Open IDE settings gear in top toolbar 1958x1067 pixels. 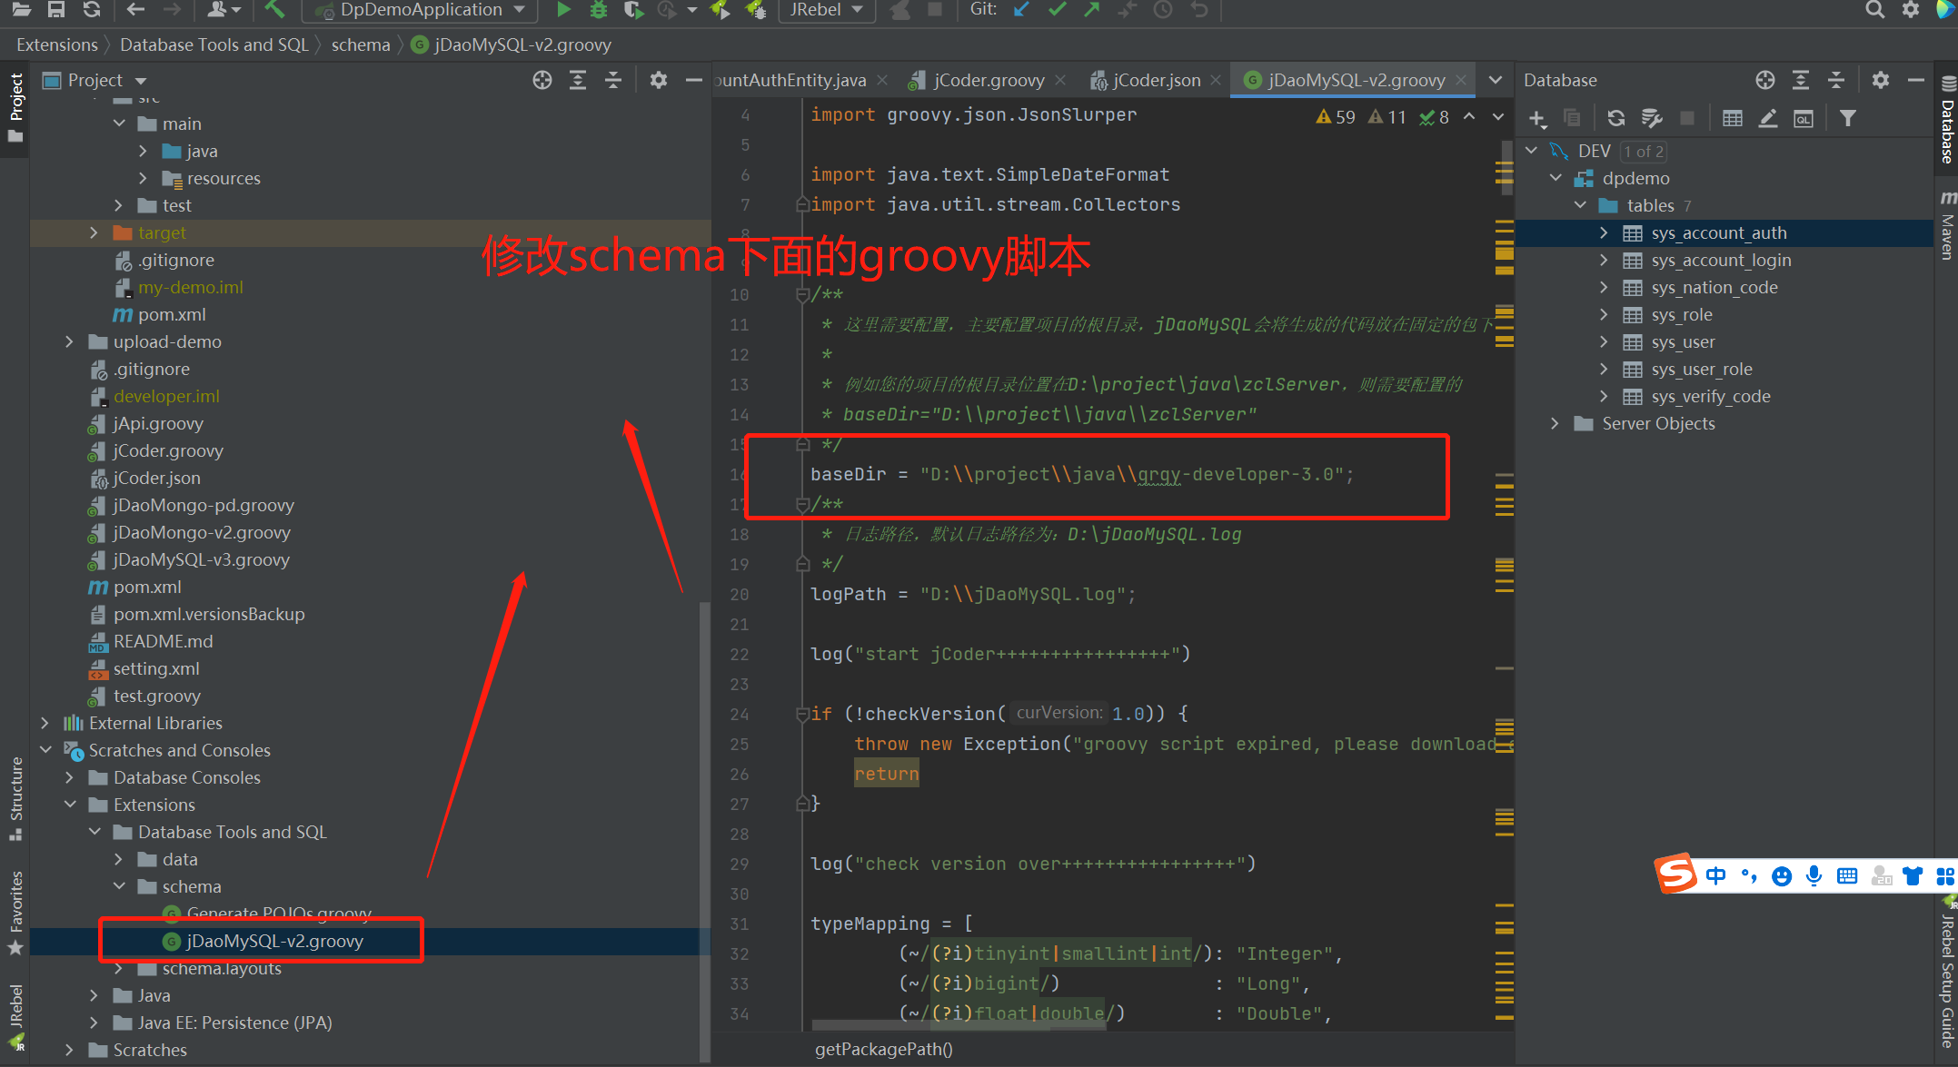tap(1911, 10)
